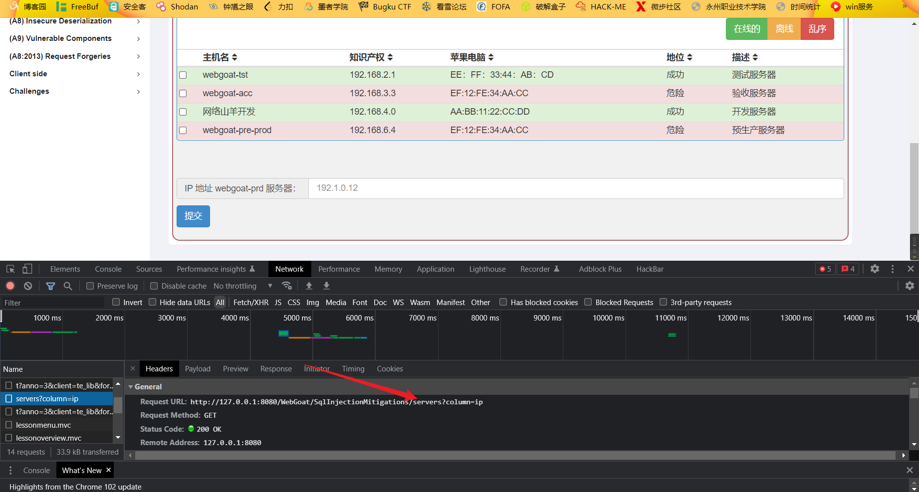
Task: Export HAR file download icon
Action: tap(327, 286)
